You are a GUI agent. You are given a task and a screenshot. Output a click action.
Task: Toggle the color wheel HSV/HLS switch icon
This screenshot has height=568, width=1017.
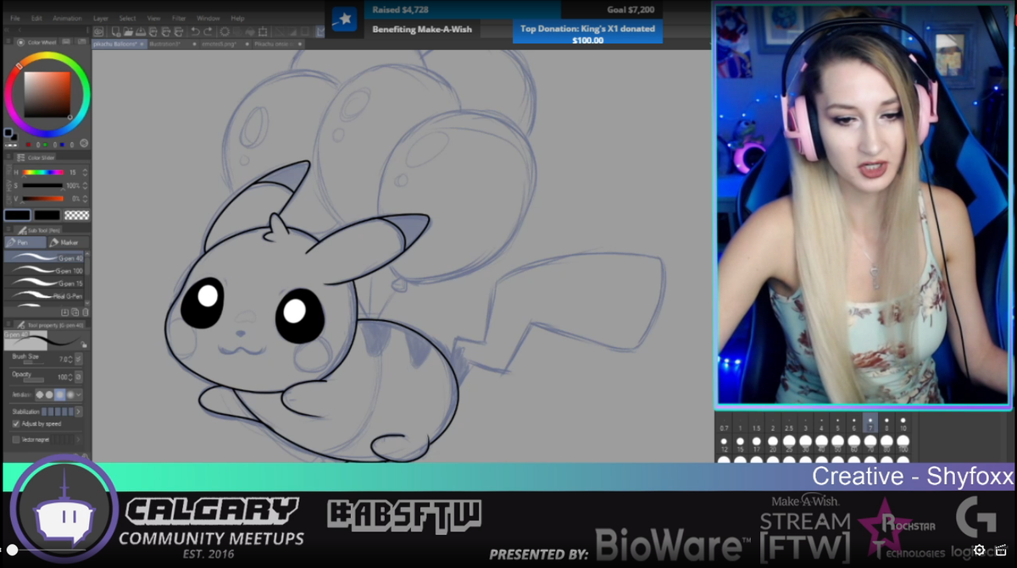(x=83, y=143)
